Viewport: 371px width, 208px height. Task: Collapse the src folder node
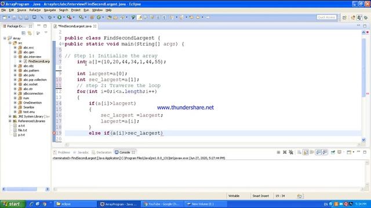tap(10, 43)
